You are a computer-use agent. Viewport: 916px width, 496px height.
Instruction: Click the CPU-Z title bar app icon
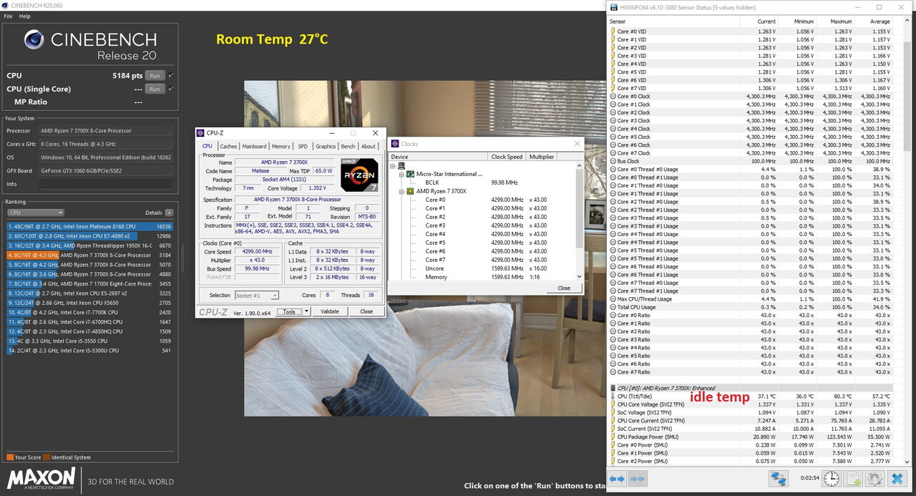point(202,133)
